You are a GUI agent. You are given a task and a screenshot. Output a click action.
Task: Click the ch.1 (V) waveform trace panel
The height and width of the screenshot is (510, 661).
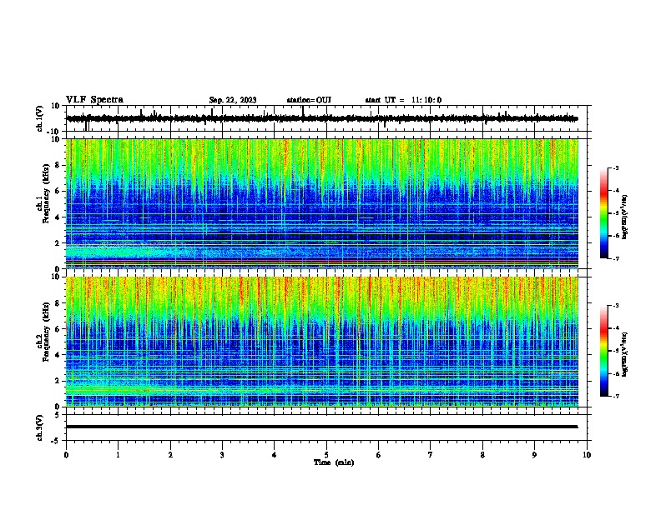point(328,118)
